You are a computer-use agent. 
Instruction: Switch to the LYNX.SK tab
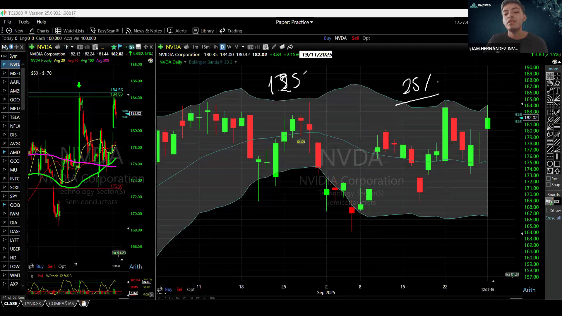33,303
